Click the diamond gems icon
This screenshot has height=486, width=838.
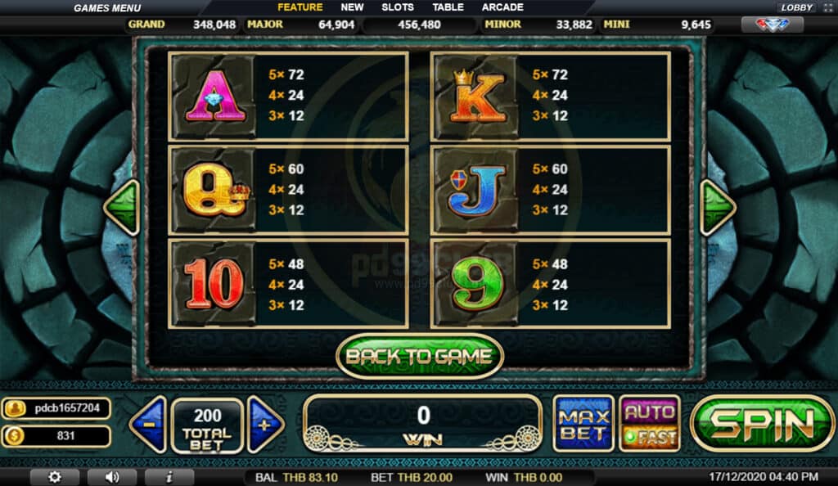point(773,25)
